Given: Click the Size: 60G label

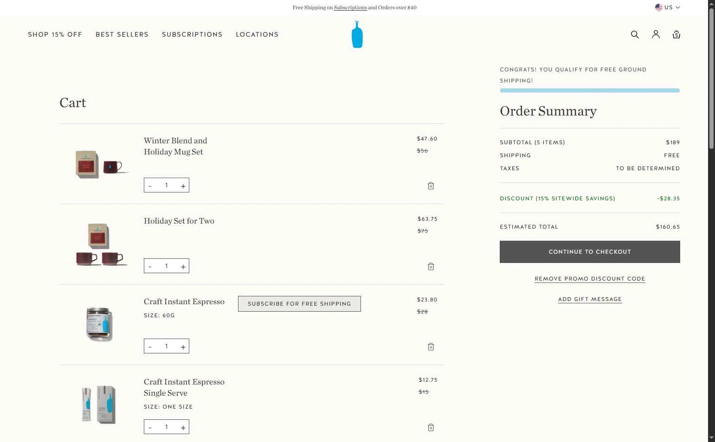Looking at the screenshot, I should point(159,315).
